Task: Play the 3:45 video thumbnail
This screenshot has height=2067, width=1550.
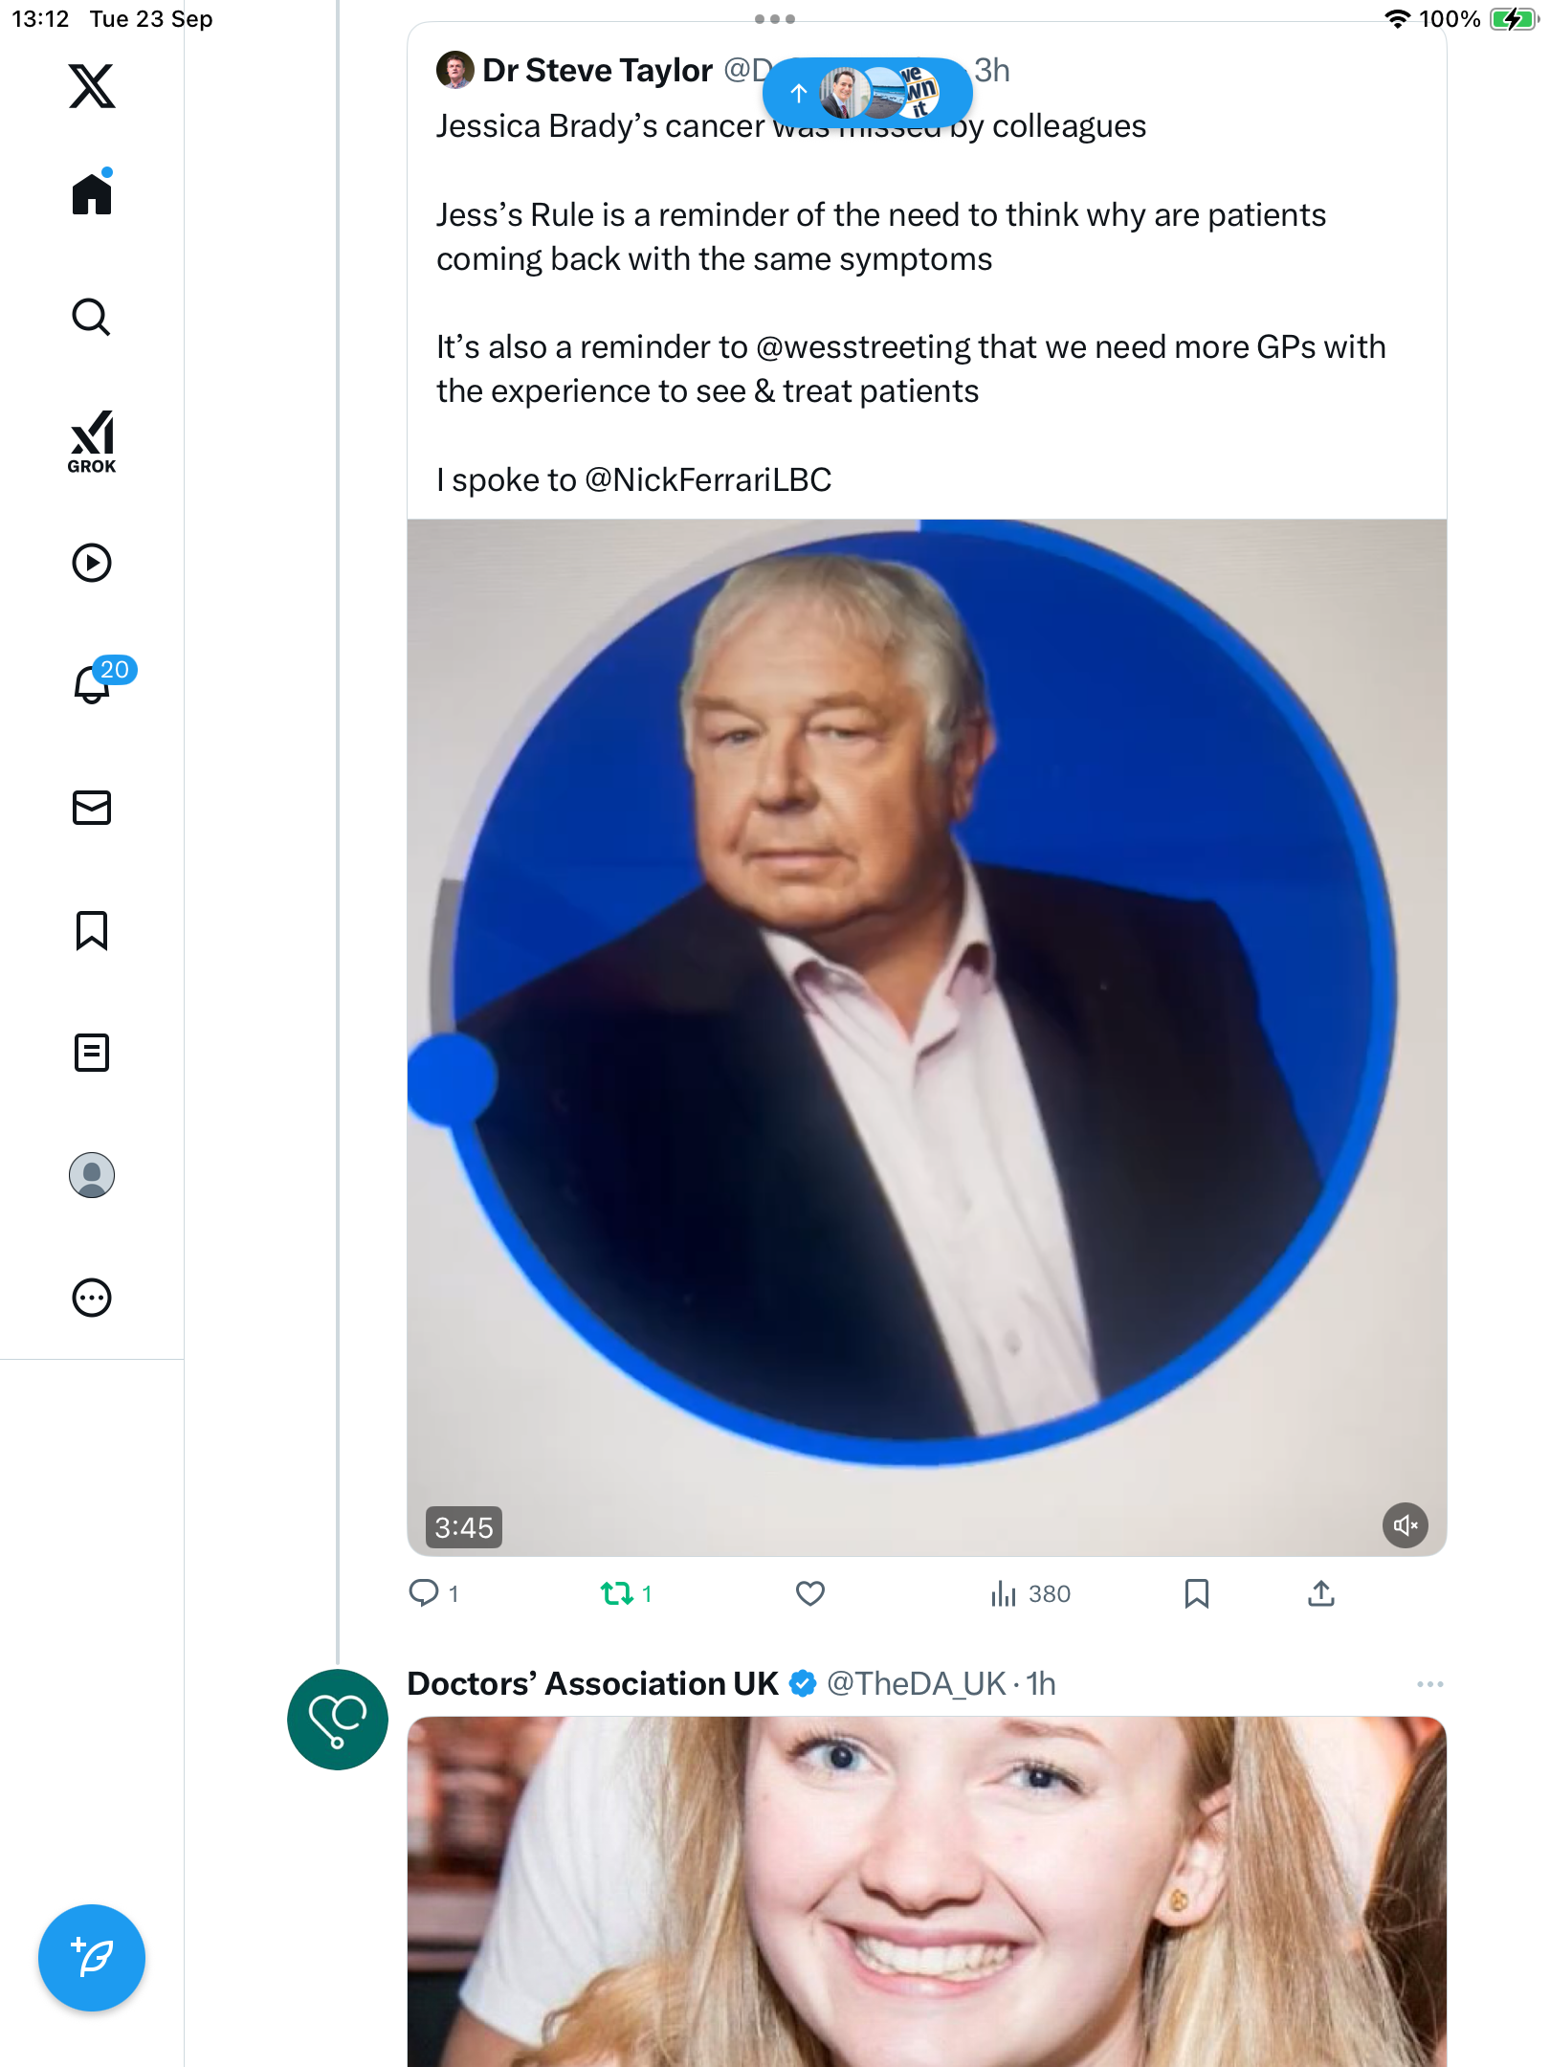Action: point(926,1037)
